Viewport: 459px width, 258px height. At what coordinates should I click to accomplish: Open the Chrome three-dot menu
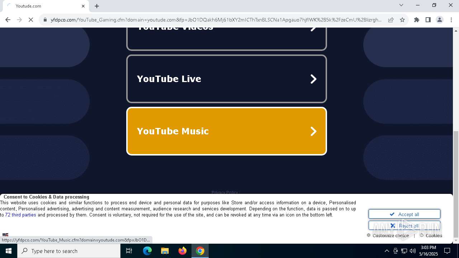point(451,20)
